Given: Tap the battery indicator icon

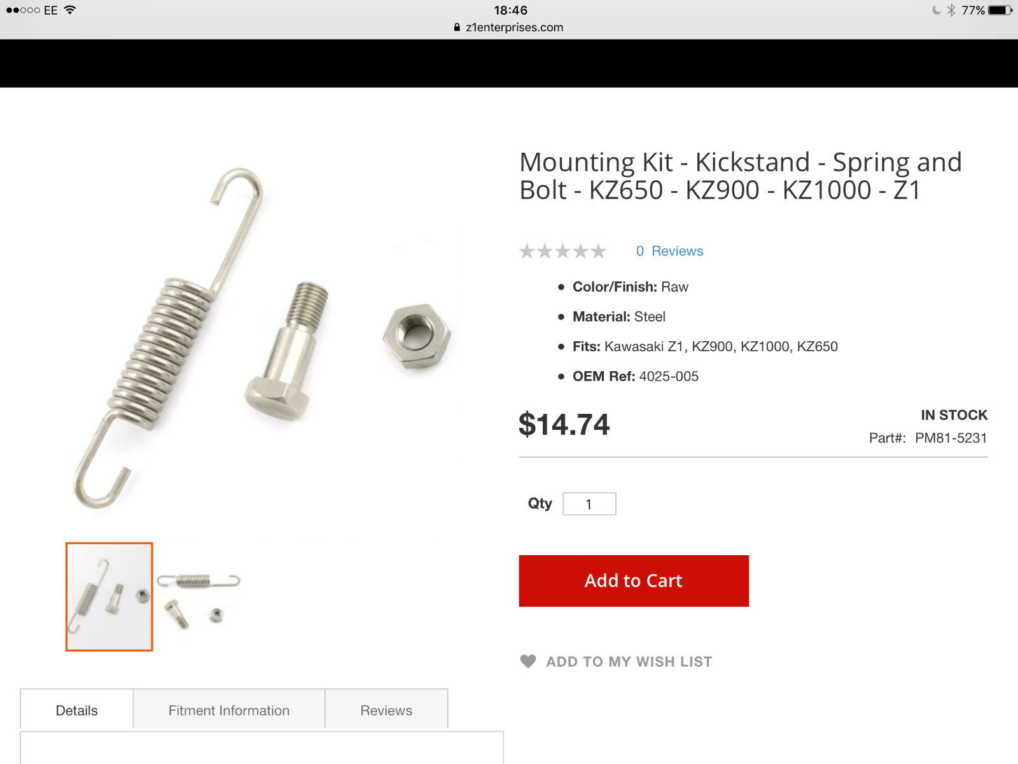Looking at the screenshot, I should tap(1000, 10).
